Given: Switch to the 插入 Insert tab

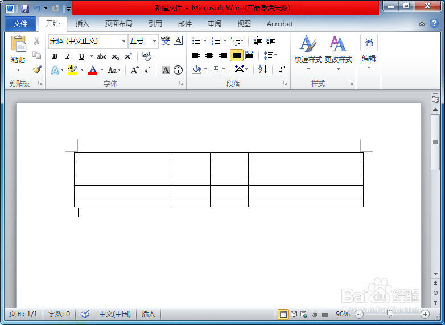Looking at the screenshot, I should pos(83,23).
